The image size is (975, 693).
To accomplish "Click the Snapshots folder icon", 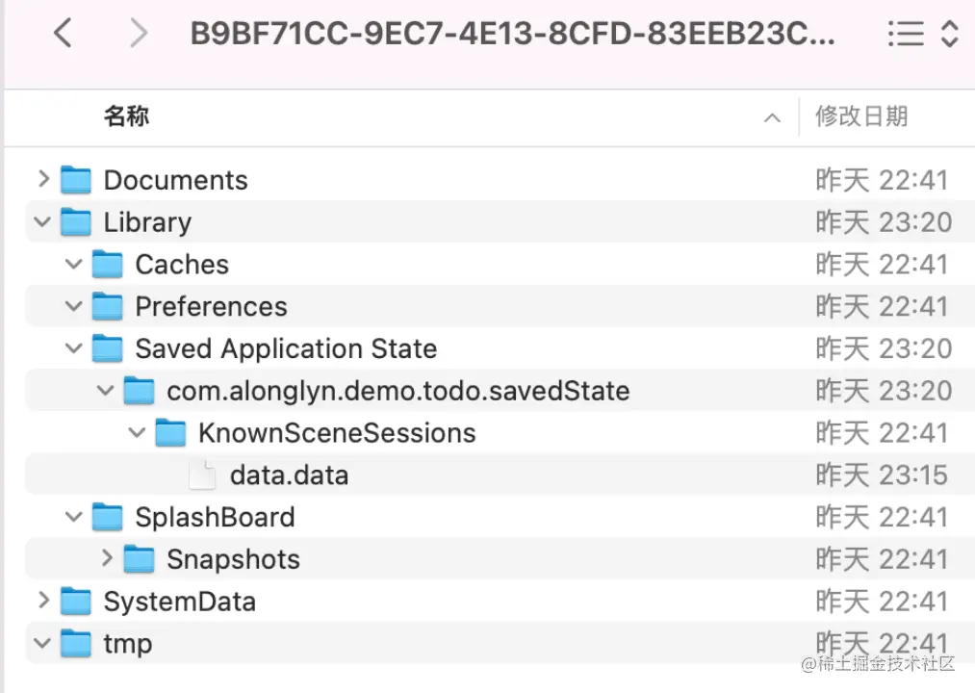I will click(x=140, y=559).
